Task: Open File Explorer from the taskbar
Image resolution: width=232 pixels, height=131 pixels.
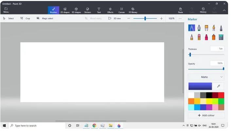Action: click(111, 125)
